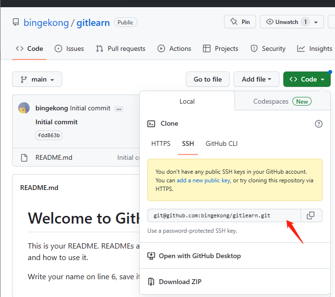335x297 pixels.
Task: Copy the clone URL with copy icon
Action: (x=311, y=215)
